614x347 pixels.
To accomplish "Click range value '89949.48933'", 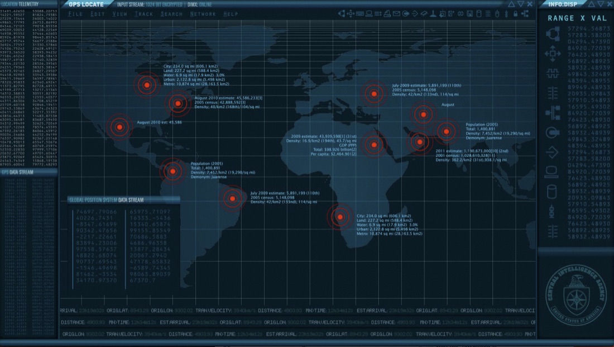I will [x=589, y=87].
